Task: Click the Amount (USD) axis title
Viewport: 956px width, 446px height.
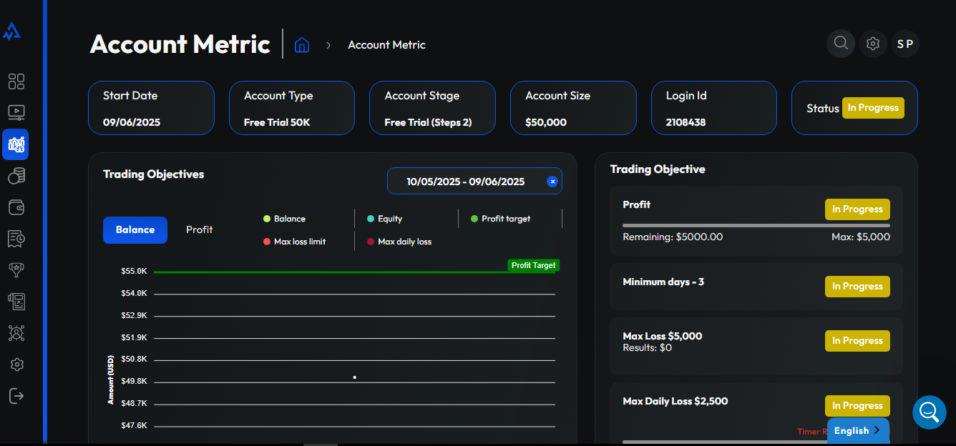Action: (111, 380)
